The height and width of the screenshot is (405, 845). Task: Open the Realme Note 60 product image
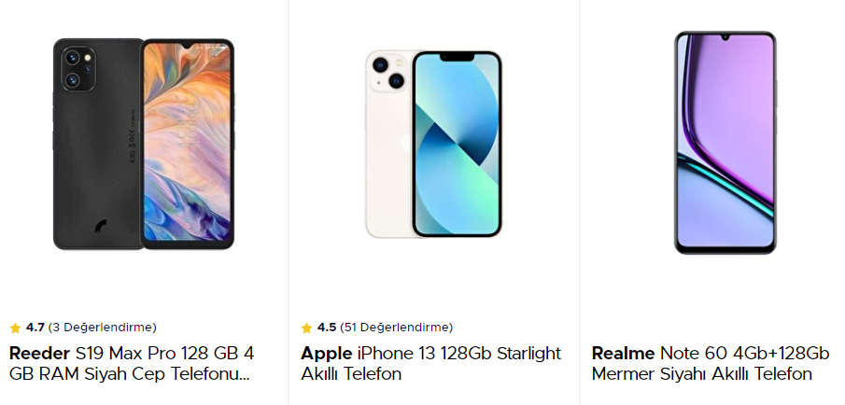[725, 143]
